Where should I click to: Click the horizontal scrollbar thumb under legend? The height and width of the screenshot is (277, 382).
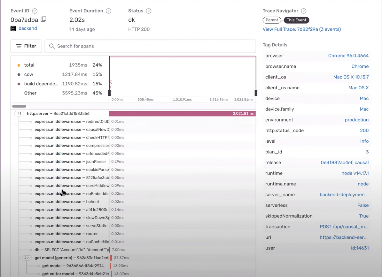19,106
